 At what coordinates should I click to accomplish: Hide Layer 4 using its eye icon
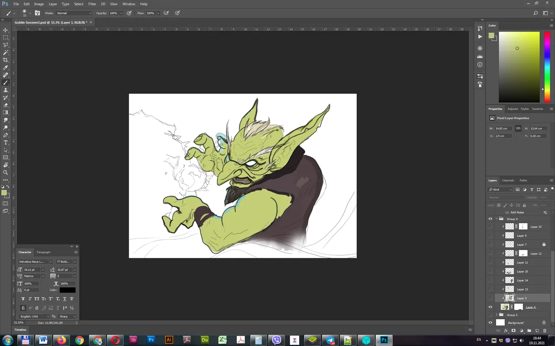coord(490,307)
